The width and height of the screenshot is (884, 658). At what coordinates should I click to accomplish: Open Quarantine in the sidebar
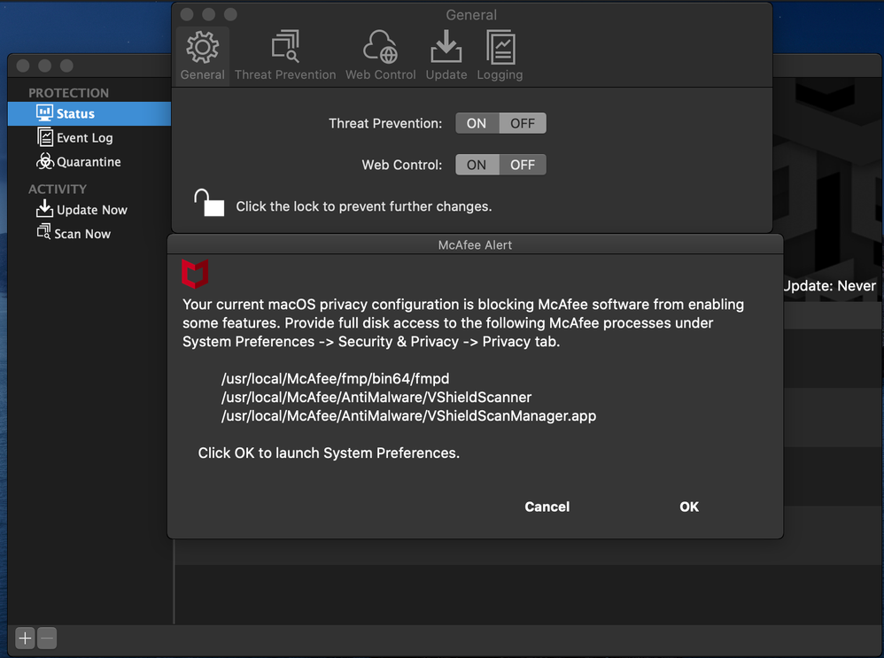(78, 162)
